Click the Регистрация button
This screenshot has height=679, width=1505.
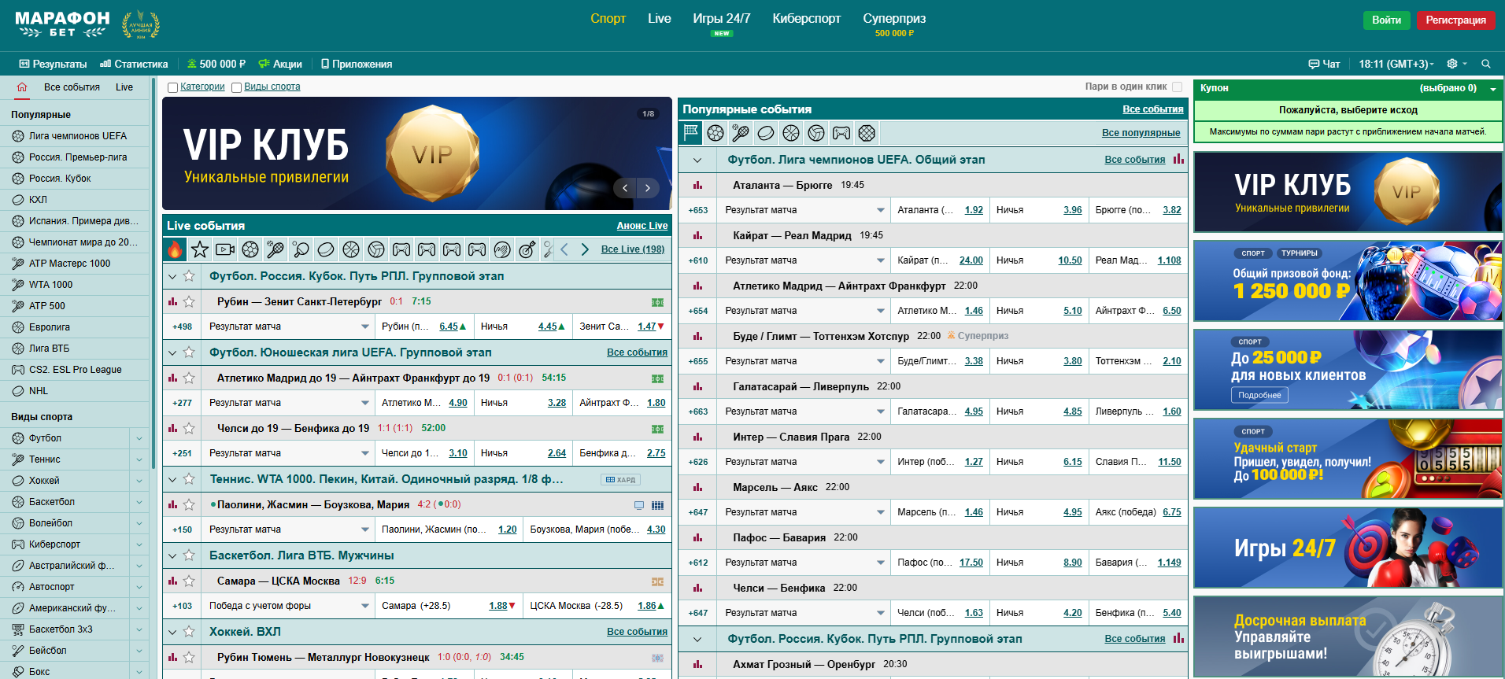point(1455,20)
